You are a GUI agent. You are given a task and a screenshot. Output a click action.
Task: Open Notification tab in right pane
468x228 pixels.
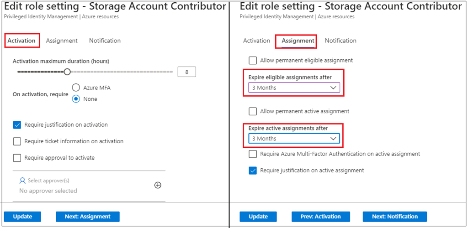(x=340, y=41)
